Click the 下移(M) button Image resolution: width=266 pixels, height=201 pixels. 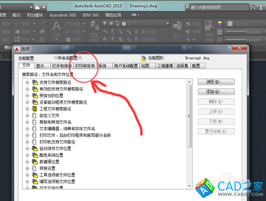(216, 121)
